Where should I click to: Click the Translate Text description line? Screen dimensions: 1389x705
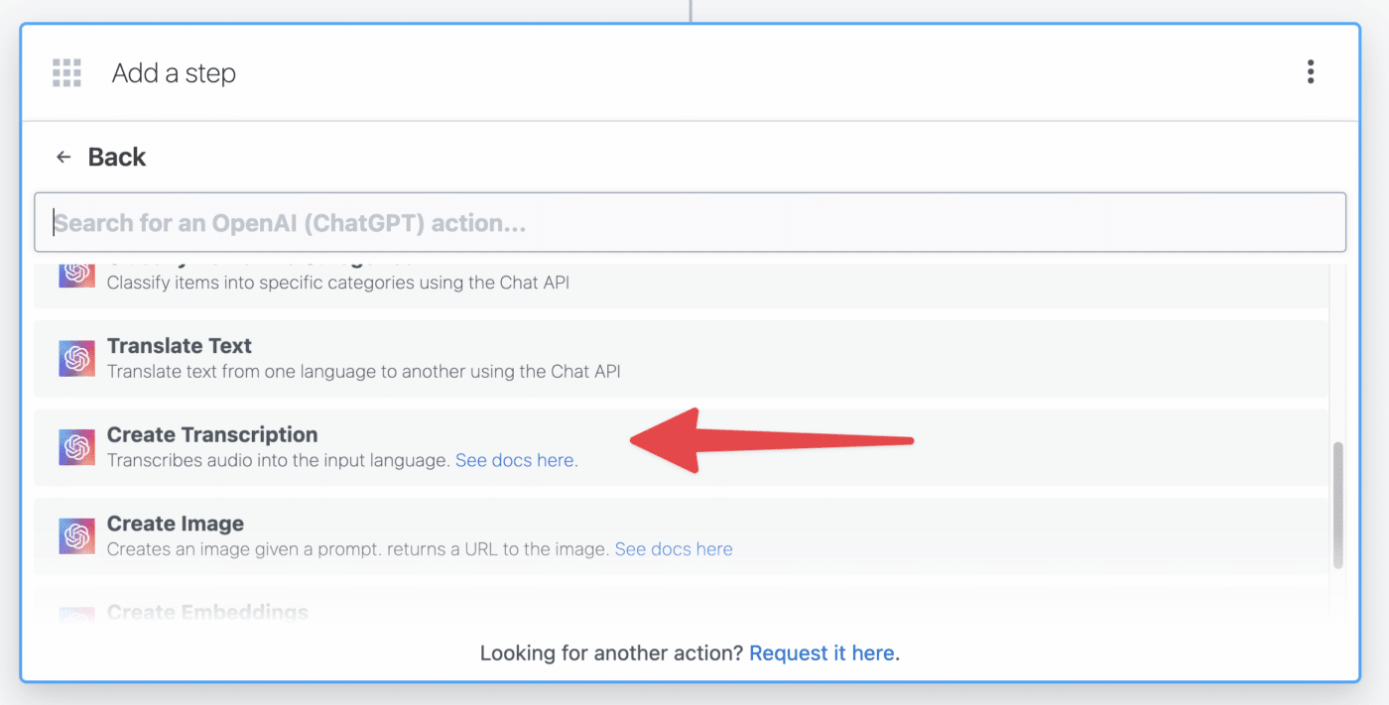[363, 372]
